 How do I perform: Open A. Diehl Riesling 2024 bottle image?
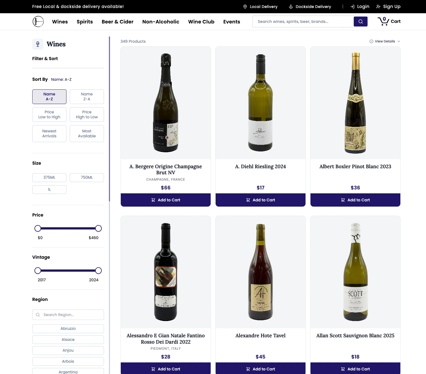[x=261, y=103]
